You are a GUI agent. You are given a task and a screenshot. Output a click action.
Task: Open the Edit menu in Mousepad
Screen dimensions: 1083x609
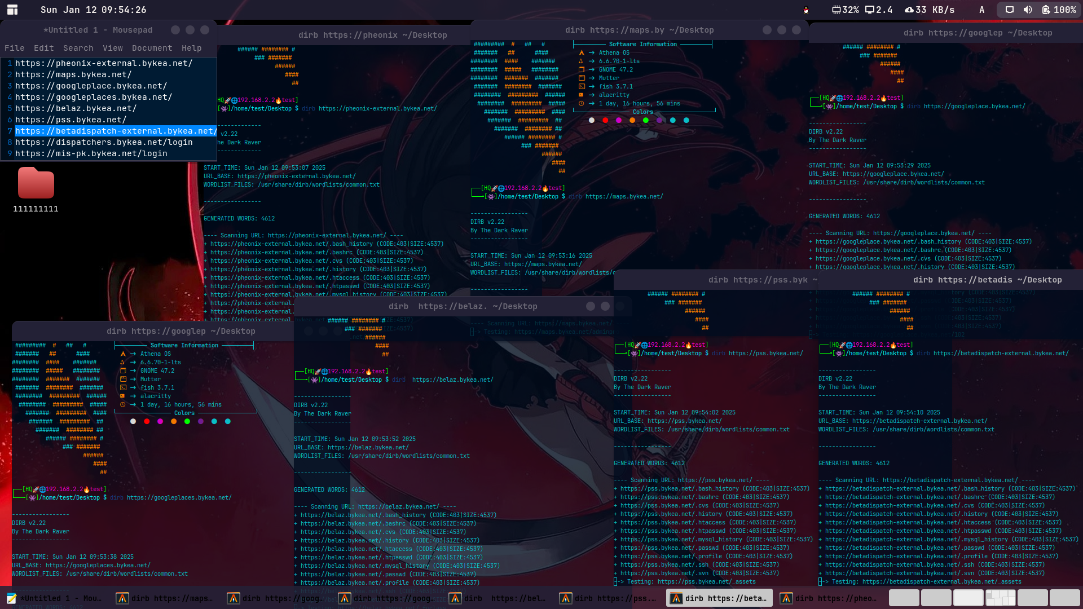43,48
